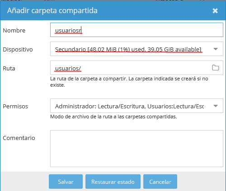
Task: Click the Modo de archivo help text
Action: point(113,116)
